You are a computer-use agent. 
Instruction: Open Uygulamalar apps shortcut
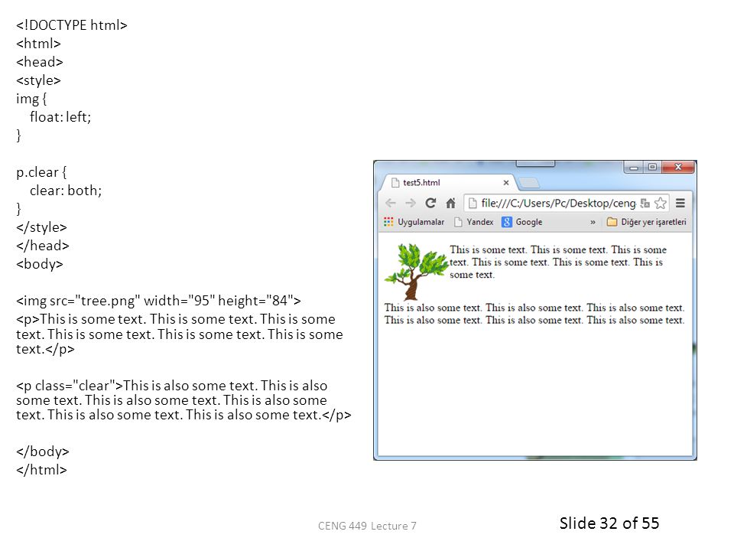pos(414,222)
